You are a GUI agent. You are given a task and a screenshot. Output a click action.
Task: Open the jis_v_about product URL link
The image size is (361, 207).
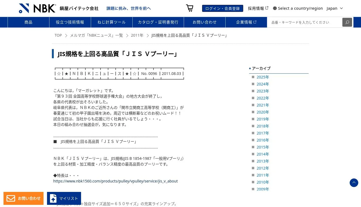[x=115, y=181]
